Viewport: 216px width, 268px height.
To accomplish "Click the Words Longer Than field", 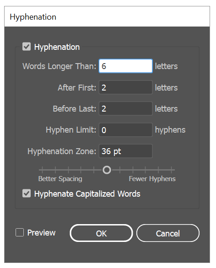I will coord(126,66).
